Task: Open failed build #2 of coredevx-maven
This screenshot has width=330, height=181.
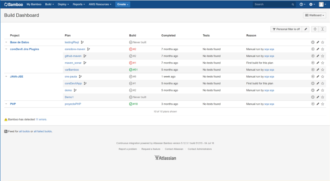Action: click(x=132, y=49)
